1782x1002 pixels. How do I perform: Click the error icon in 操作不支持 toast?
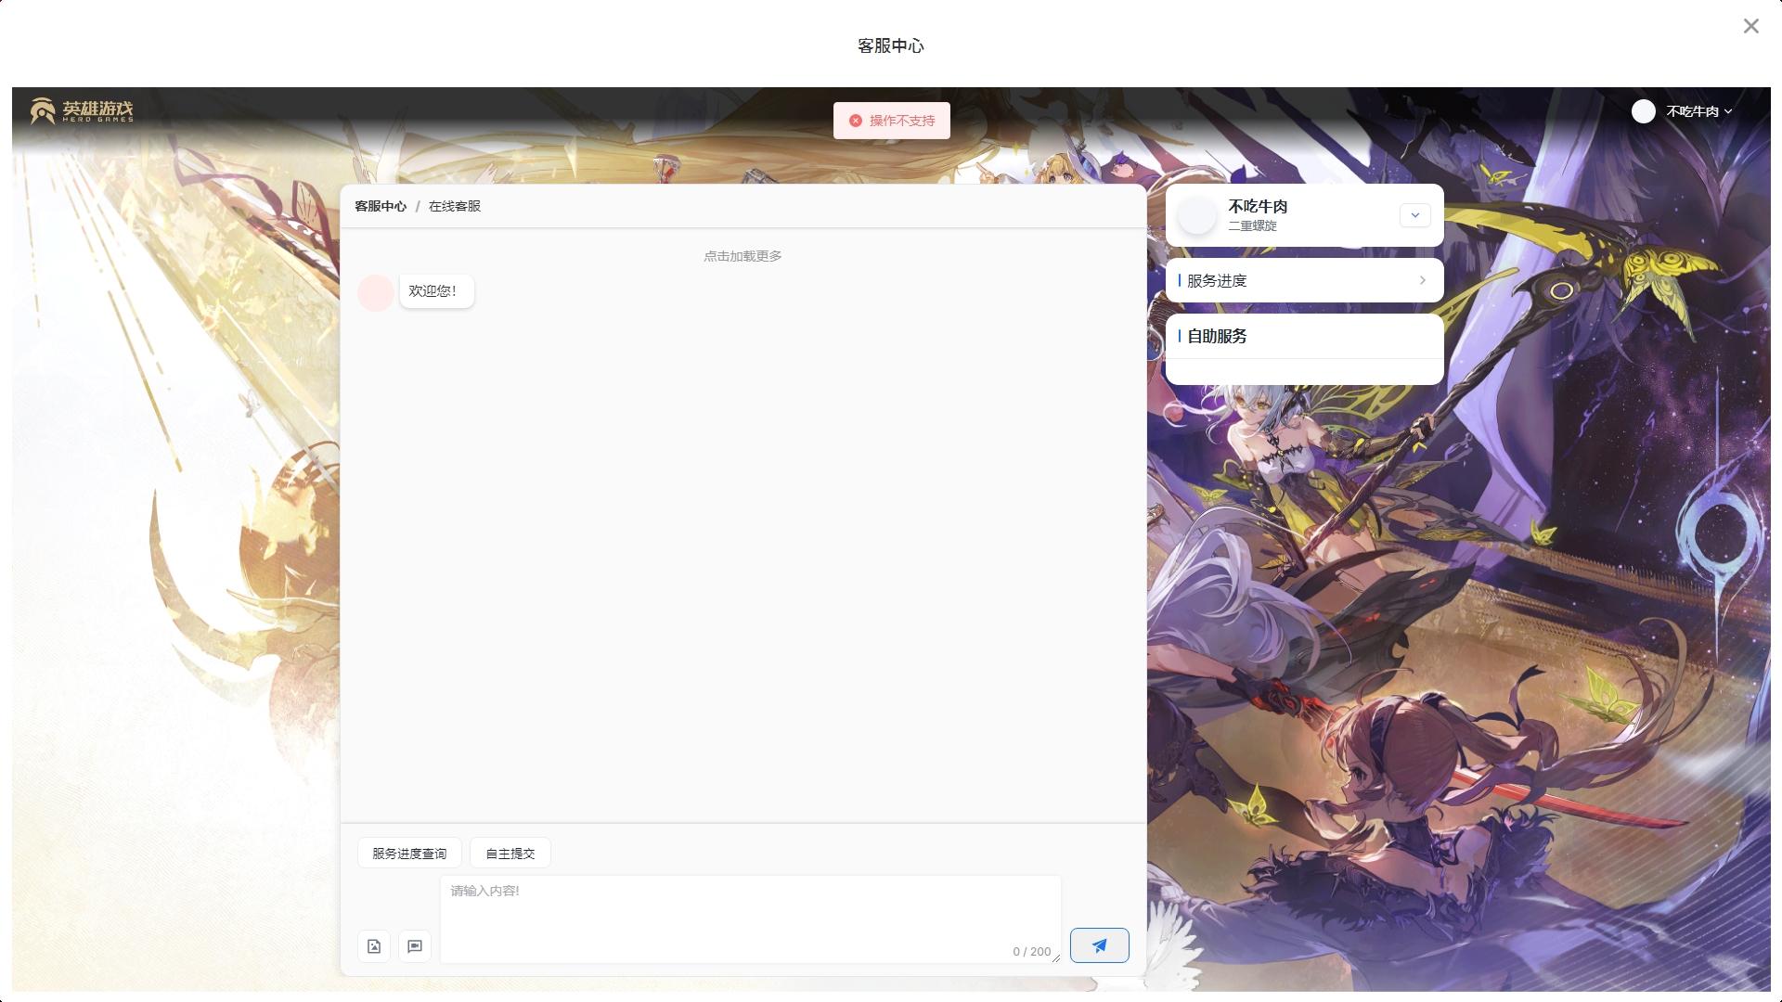click(x=856, y=121)
